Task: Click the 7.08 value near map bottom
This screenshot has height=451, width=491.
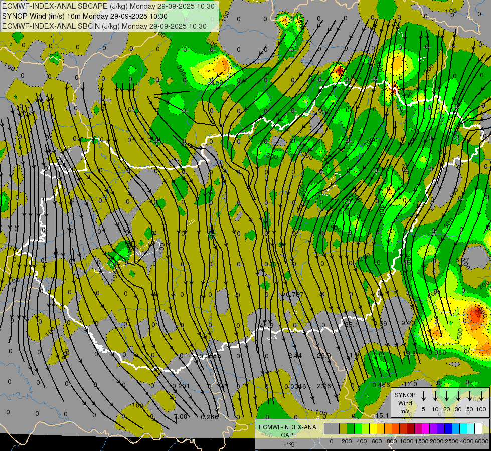Action: [x=181, y=416]
